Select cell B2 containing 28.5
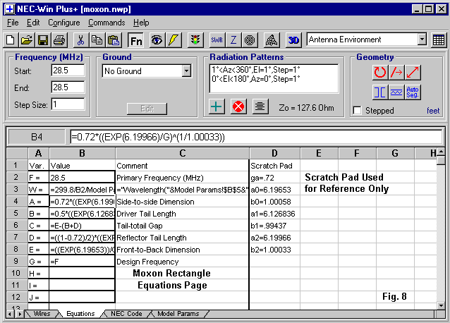The width and height of the screenshot is (450, 323). (82, 178)
